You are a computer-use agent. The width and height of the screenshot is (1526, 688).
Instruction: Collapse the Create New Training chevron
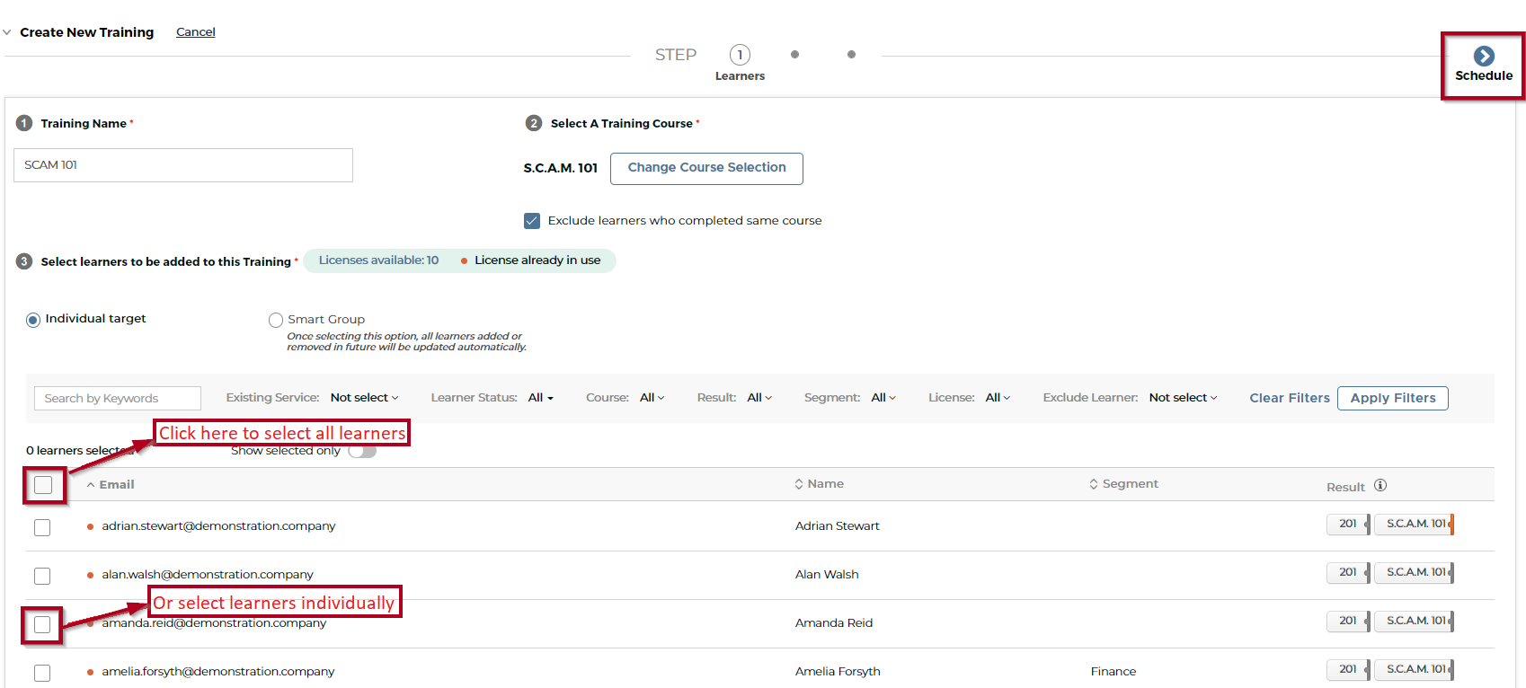(x=7, y=32)
